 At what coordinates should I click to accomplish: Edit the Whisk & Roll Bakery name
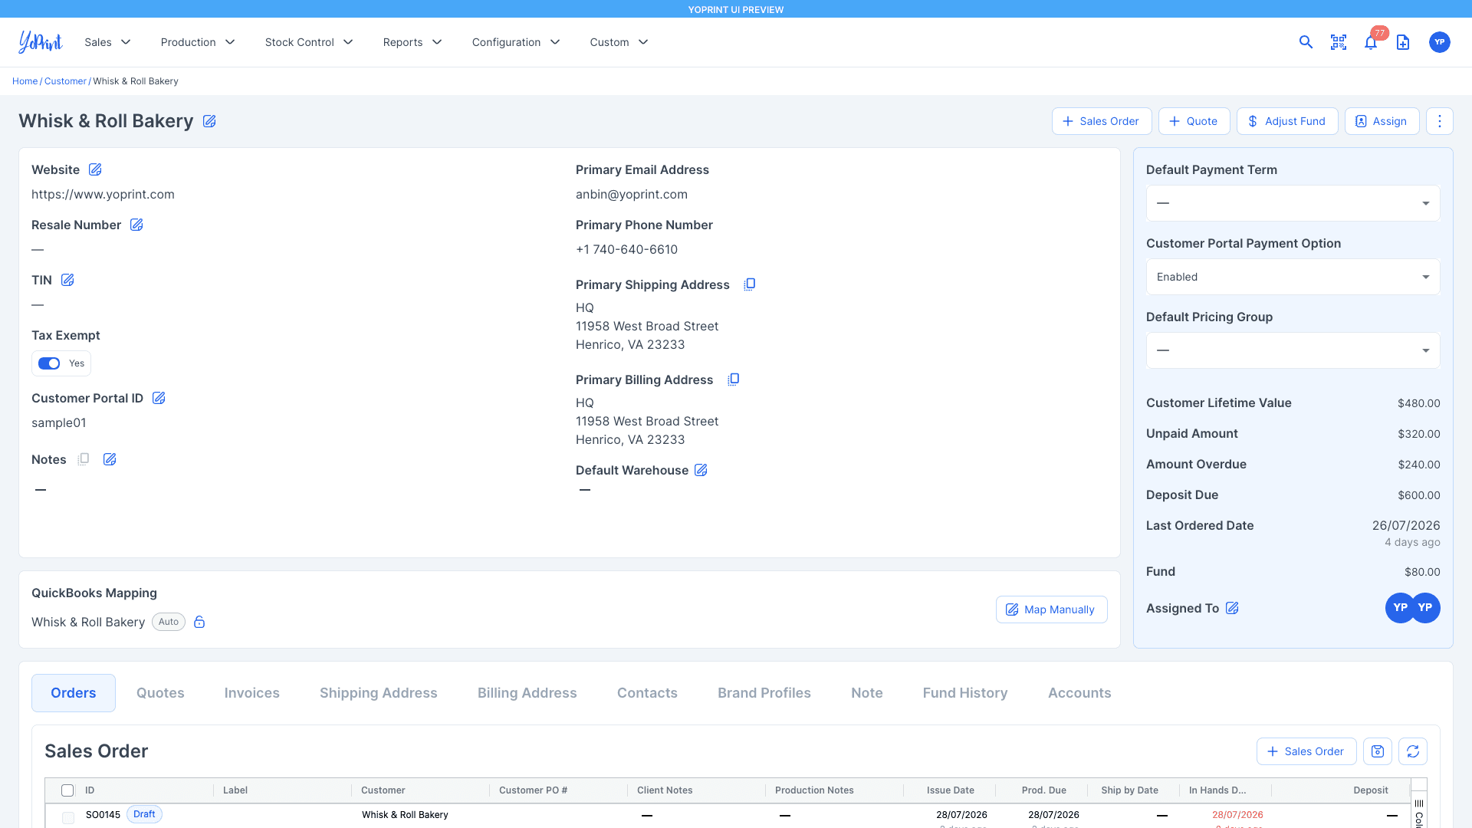pyautogui.click(x=209, y=121)
